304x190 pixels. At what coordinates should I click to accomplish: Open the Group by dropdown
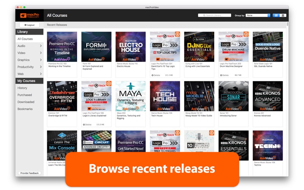tap(258, 15)
